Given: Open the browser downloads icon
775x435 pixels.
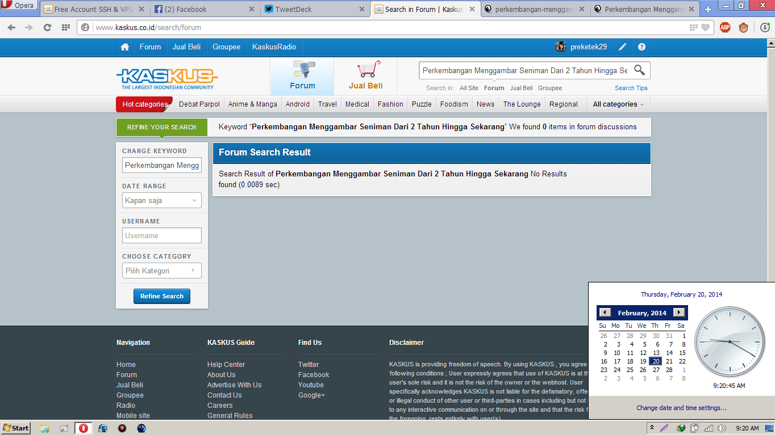Looking at the screenshot, I should pos(765,27).
